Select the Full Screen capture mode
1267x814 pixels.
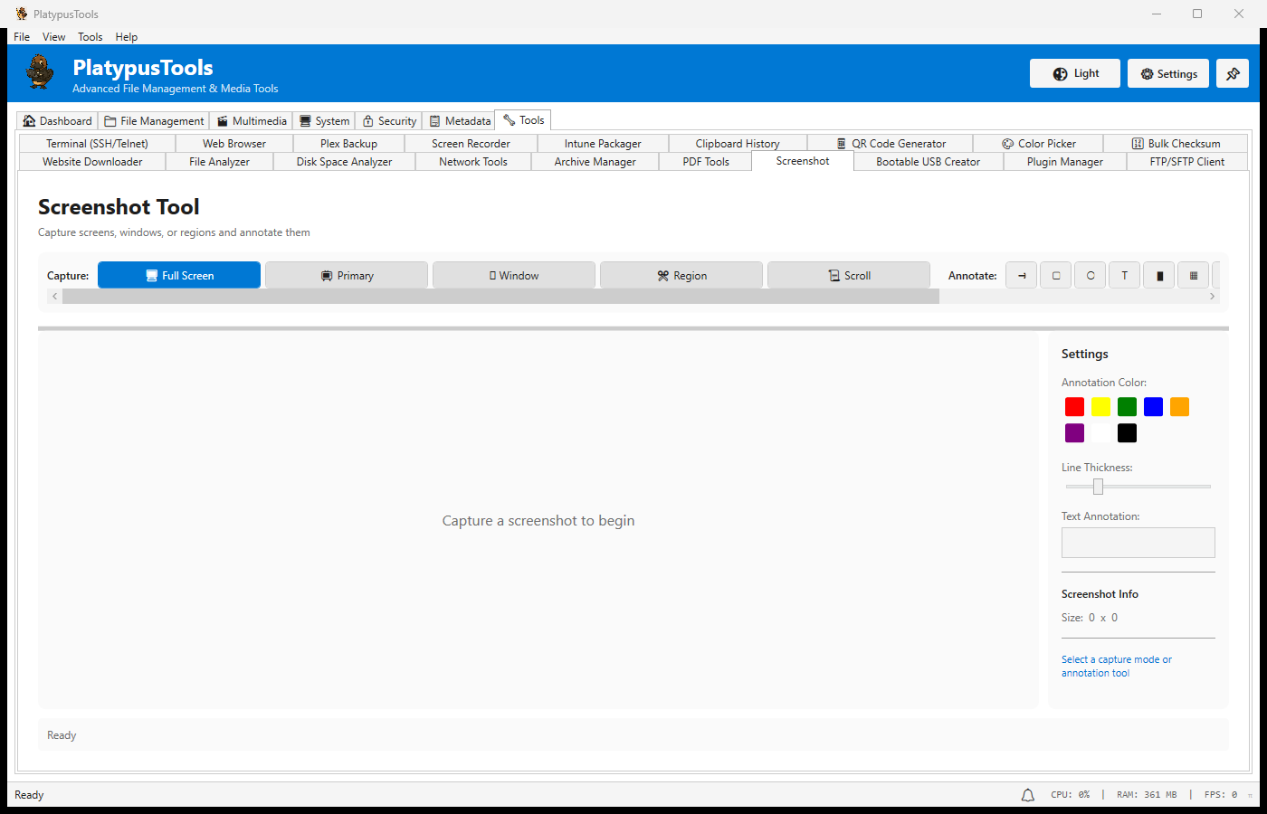coord(178,275)
